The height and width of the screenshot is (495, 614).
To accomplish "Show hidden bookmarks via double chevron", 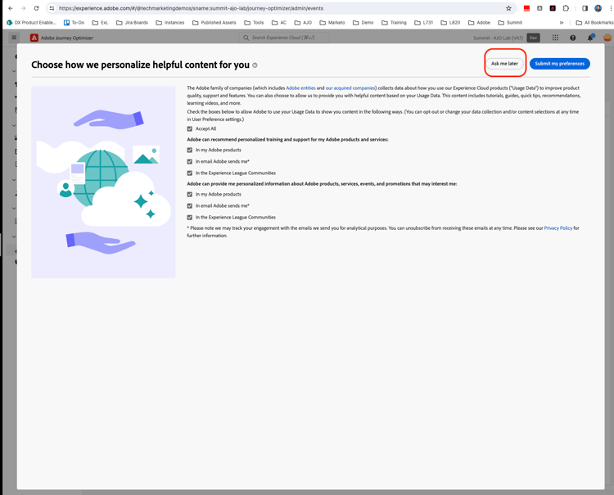I will tap(562, 23).
